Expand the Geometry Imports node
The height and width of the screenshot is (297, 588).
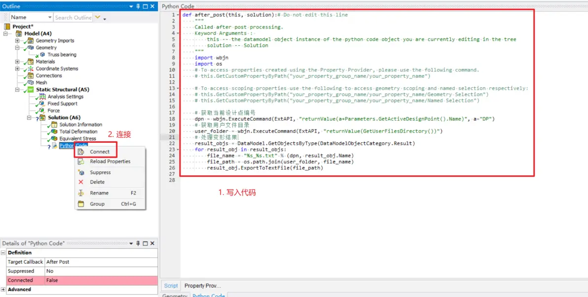[x=17, y=41]
